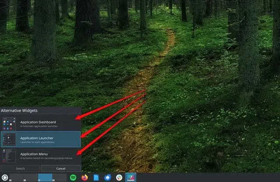Click the Application Dashboard preview thumbnail

coord(9,124)
